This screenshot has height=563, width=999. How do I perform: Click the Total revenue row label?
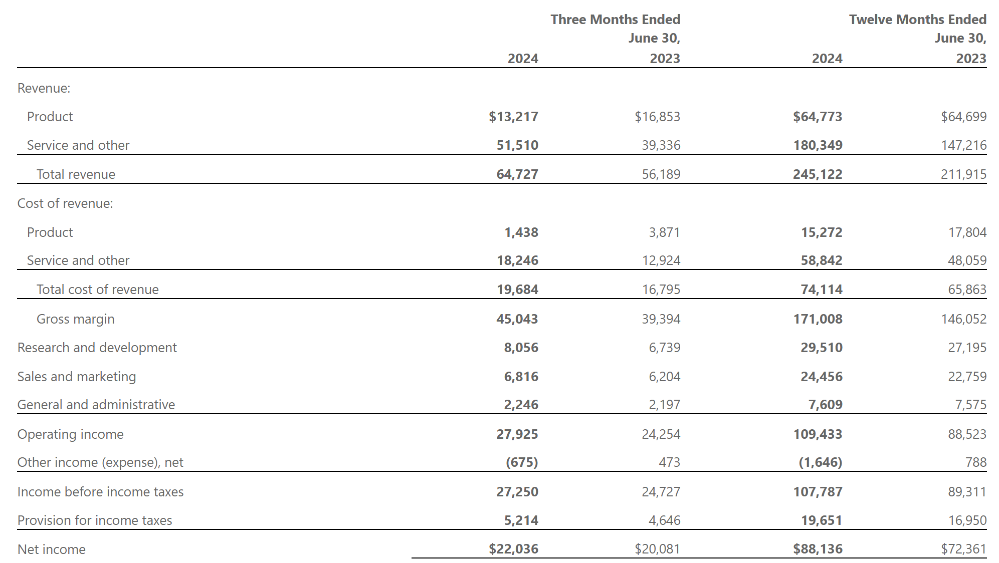point(76,174)
